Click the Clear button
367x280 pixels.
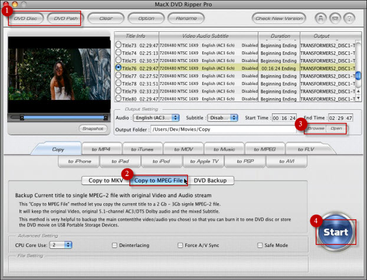coord(106,18)
